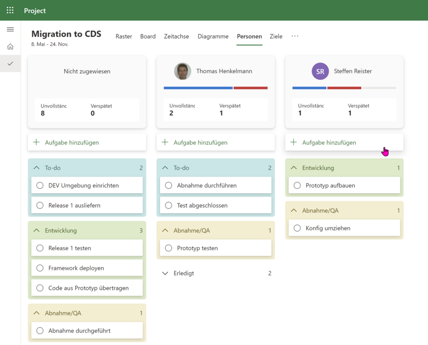Click the plus icon under Nicht zugewiesen
This screenshot has width=428, height=345.
(x=36, y=142)
